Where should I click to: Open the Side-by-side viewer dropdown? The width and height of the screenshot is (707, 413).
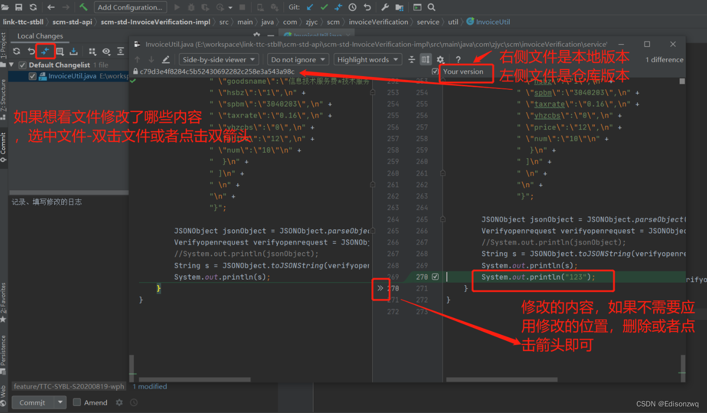[x=219, y=59]
